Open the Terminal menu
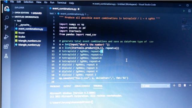The image size is (192, 108). pyautogui.click(x=61, y=3)
